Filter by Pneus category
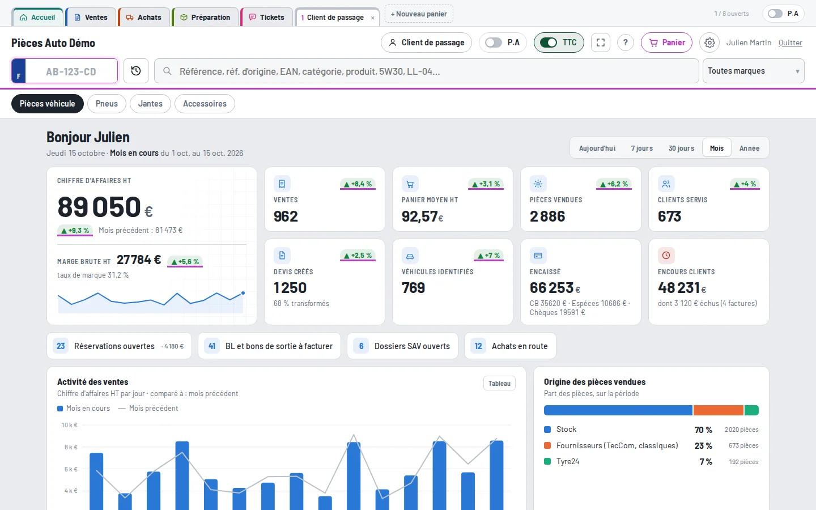This screenshot has width=816, height=510. (x=107, y=104)
